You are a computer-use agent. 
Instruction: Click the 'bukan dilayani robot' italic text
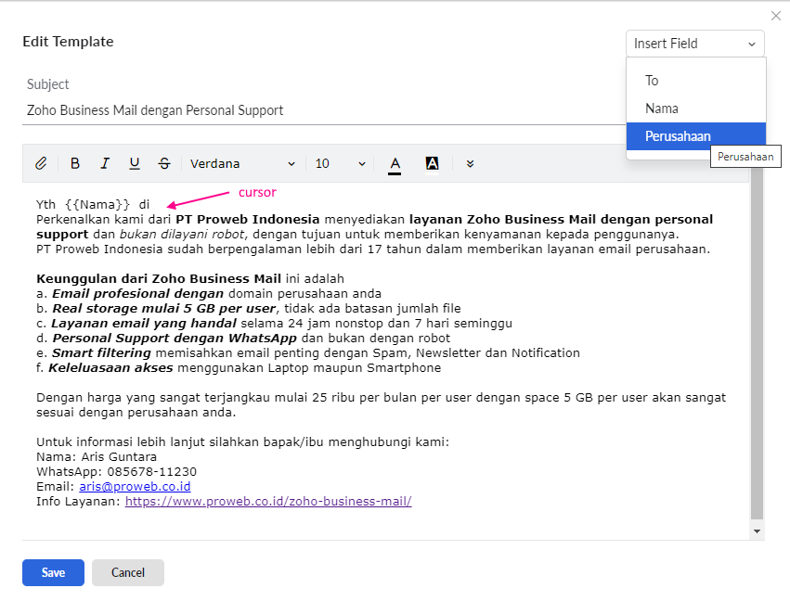[x=182, y=235]
